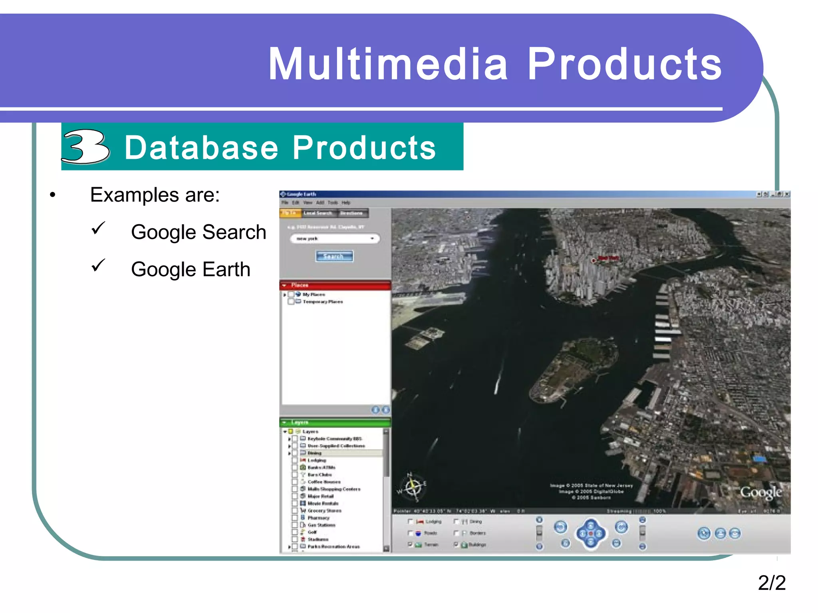Collapse the green Layers panel header
818x613 pixels.
[x=284, y=422]
